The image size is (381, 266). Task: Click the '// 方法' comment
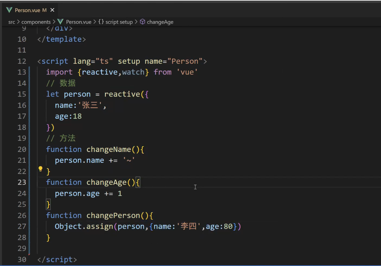coord(61,138)
